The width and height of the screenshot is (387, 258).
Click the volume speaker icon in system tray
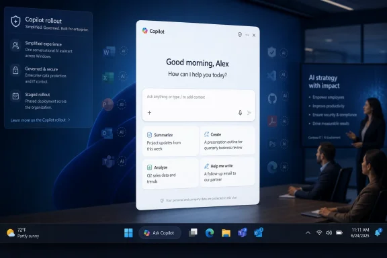[x=329, y=232]
